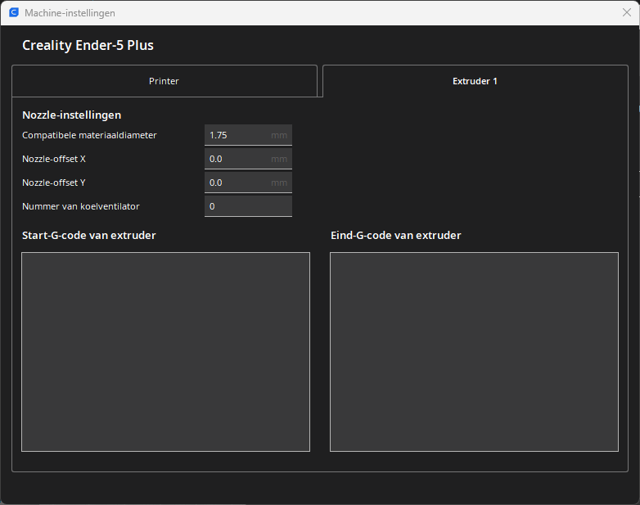Screen dimensions: 640x505
Task: Click the Machine-instellingen window title
Action: 70,13
